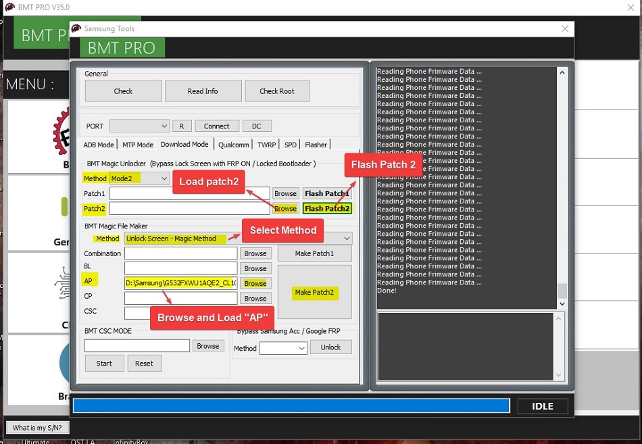The width and height of the screenshot is (642, 444).
Task: Click the IDLE status indicator
Action: (543, 406)
